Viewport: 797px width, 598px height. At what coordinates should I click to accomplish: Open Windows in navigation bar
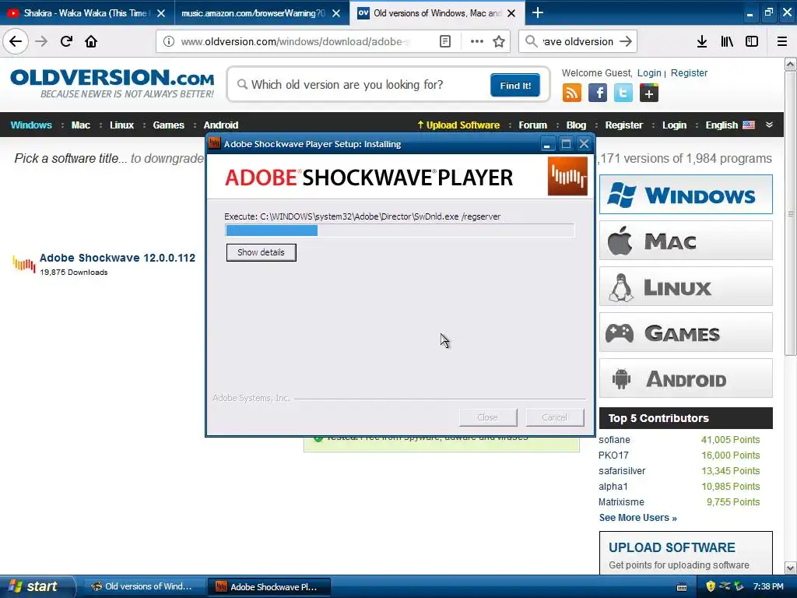(31, 125)
